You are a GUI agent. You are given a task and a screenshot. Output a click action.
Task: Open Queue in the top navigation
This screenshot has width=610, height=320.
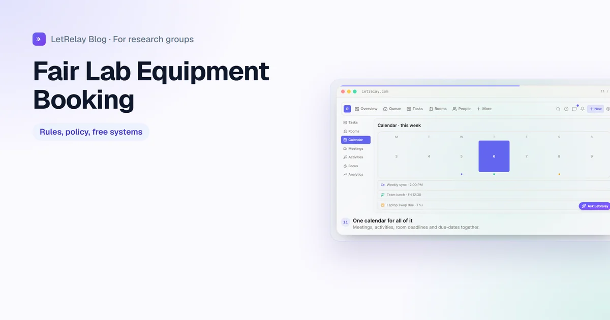click(392, 109)
